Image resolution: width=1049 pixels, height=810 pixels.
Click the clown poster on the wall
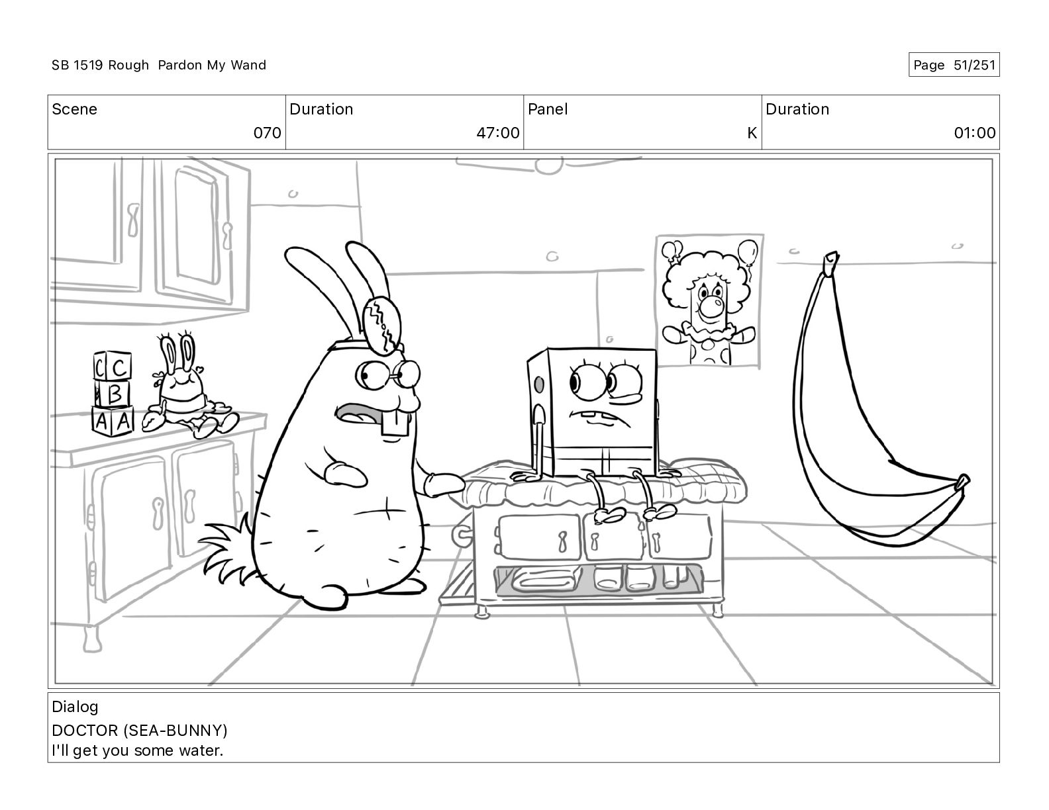[710, 300]
